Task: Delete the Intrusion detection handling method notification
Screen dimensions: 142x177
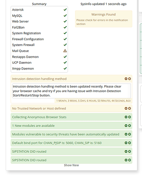Action: coord(130,79)
